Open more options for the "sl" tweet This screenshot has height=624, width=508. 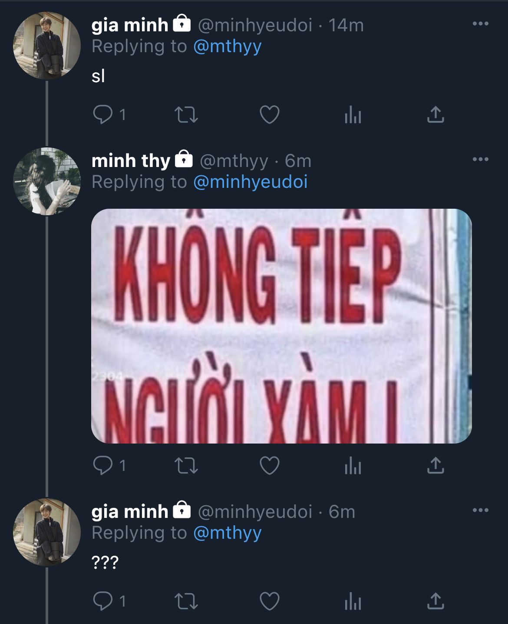(x=481, y=23)
